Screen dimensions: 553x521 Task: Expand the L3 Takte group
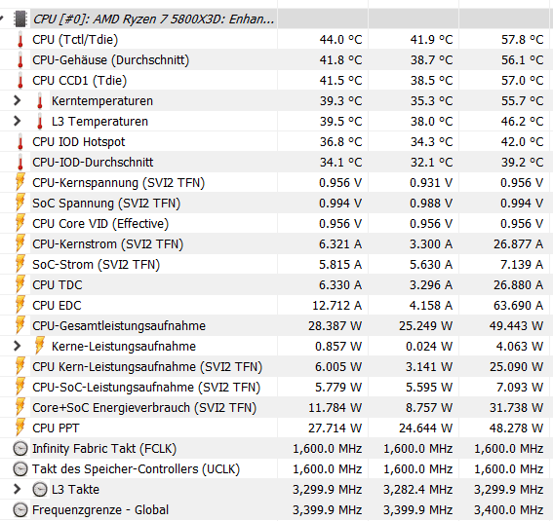tap(17, 489)
